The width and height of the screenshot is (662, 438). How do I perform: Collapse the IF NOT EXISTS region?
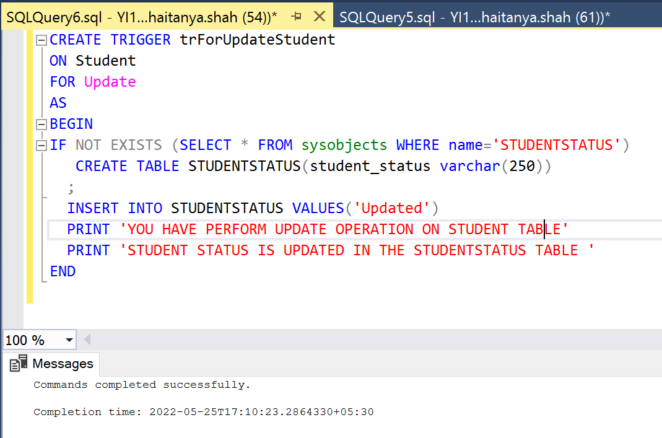pos(40,144)
